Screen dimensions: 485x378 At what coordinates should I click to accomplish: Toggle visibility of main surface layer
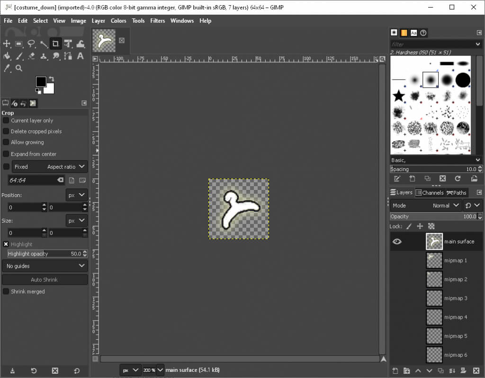tap(397, 242)
